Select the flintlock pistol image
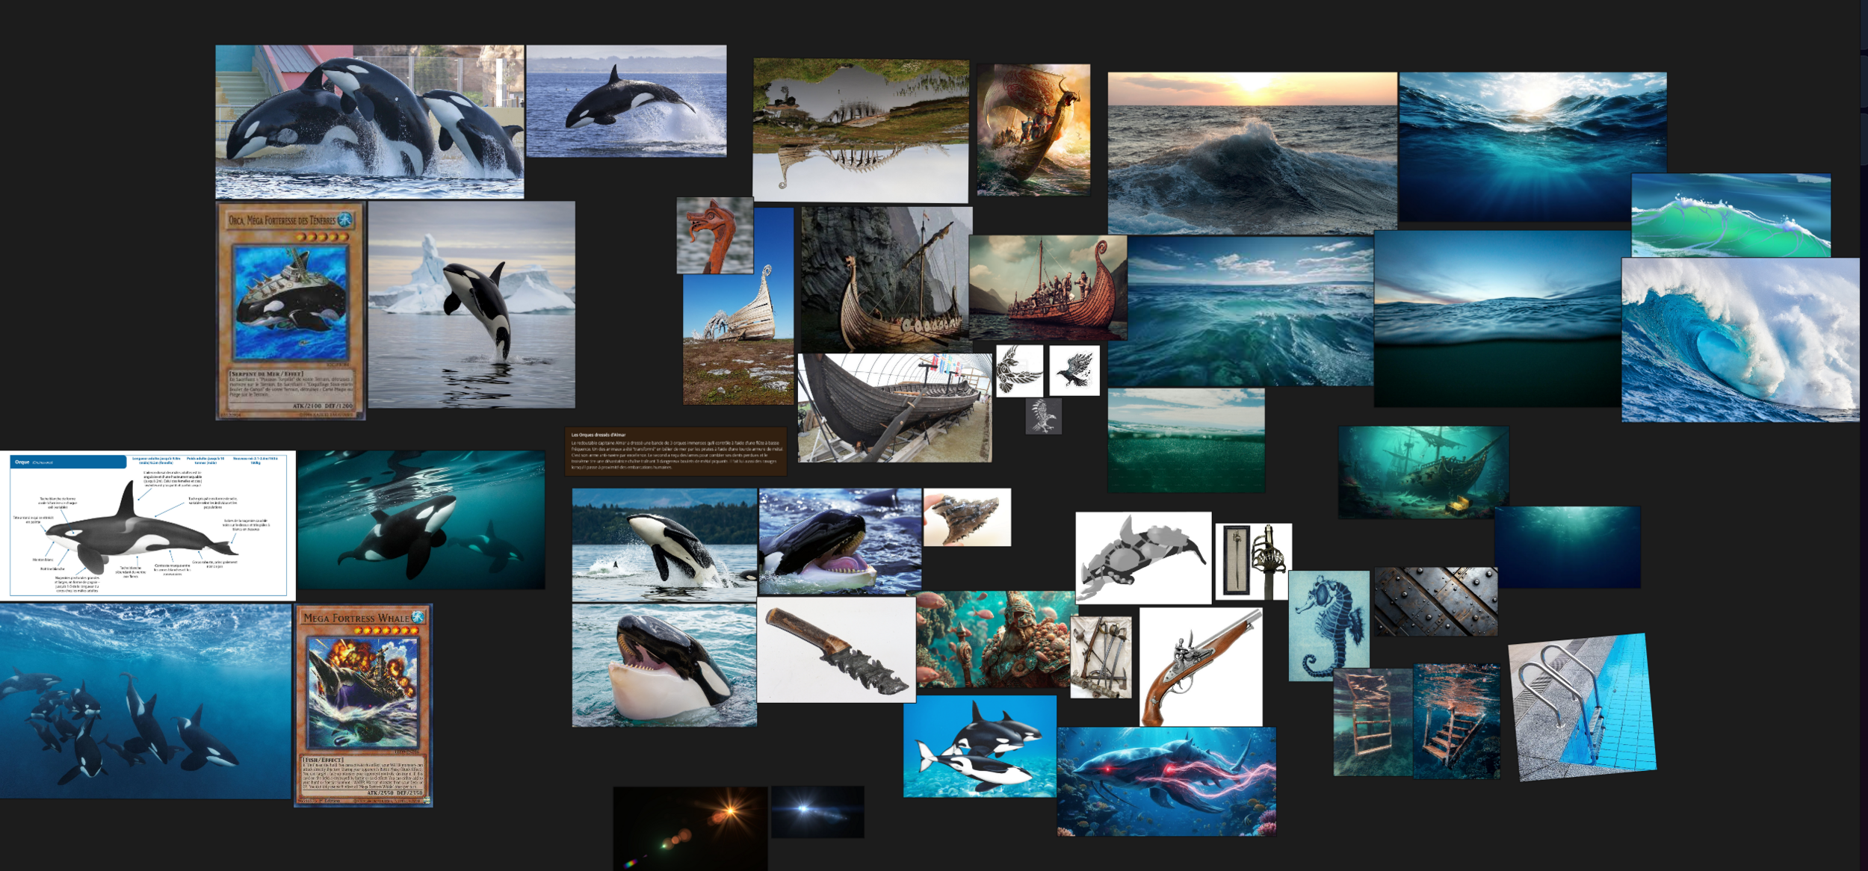Image resolution: width=1868 pixels, height=871 pixels. point(1201,667)
